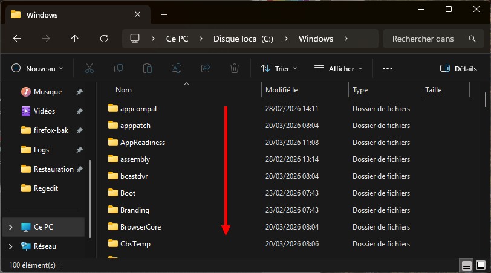
Task: Refresh the current folder view
Action: click(104, 39)
